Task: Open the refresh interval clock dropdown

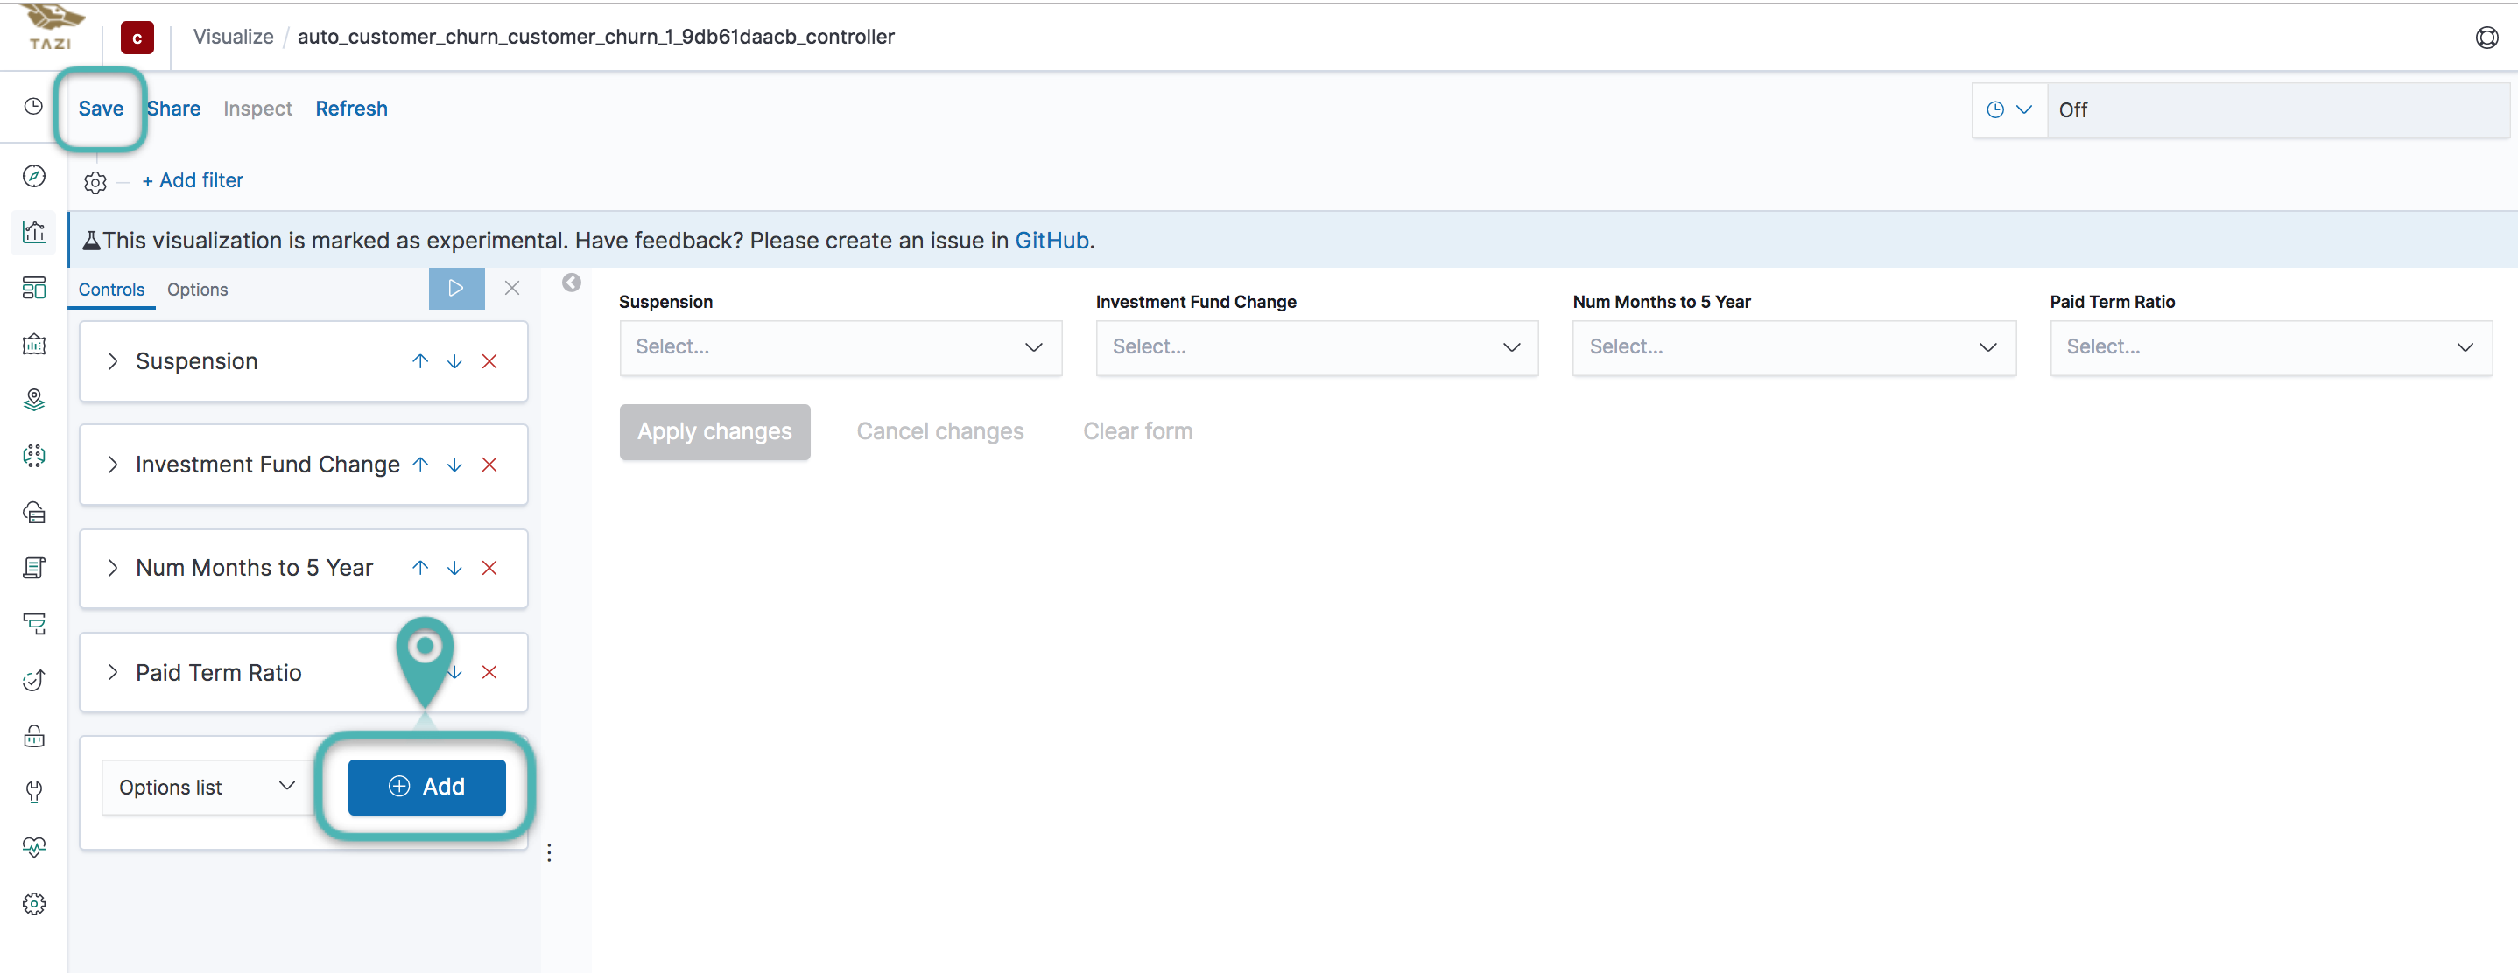Action: click(x=2008, y=110)
